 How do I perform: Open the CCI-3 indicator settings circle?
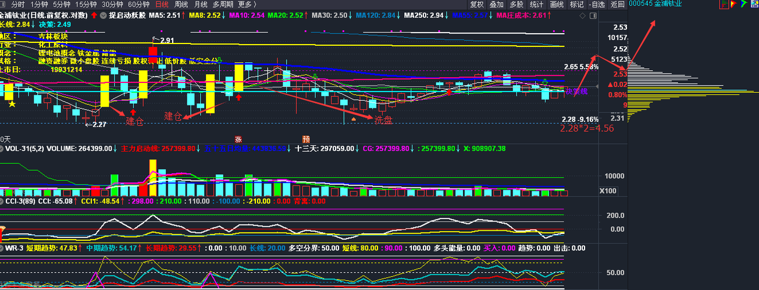pyautogui.click(x=2, y=201)
